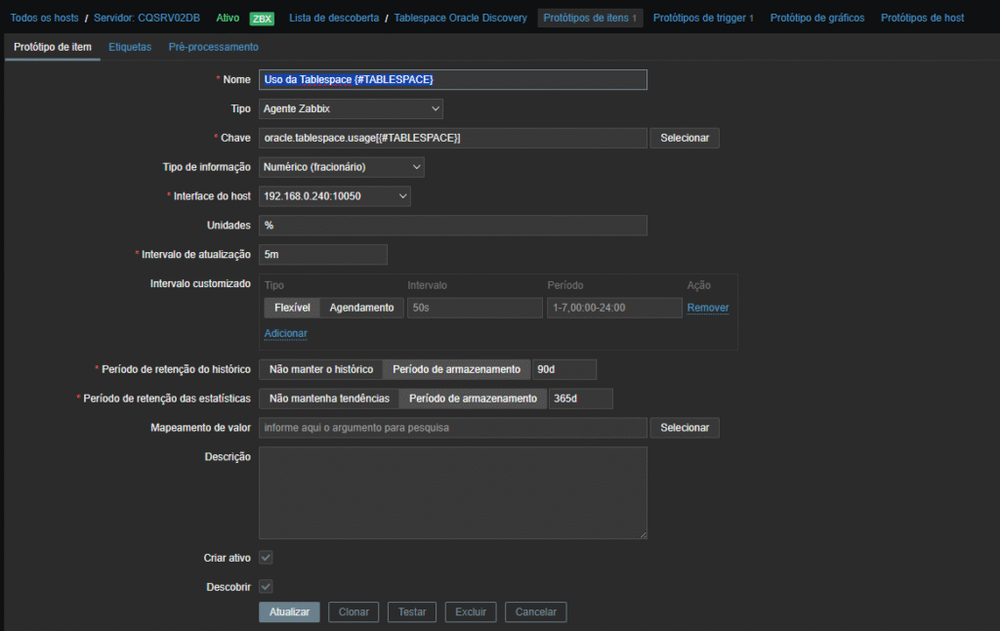The image size is (1000, 631).
Task: Click the Excluir button
Action: [x=471, y=611]
